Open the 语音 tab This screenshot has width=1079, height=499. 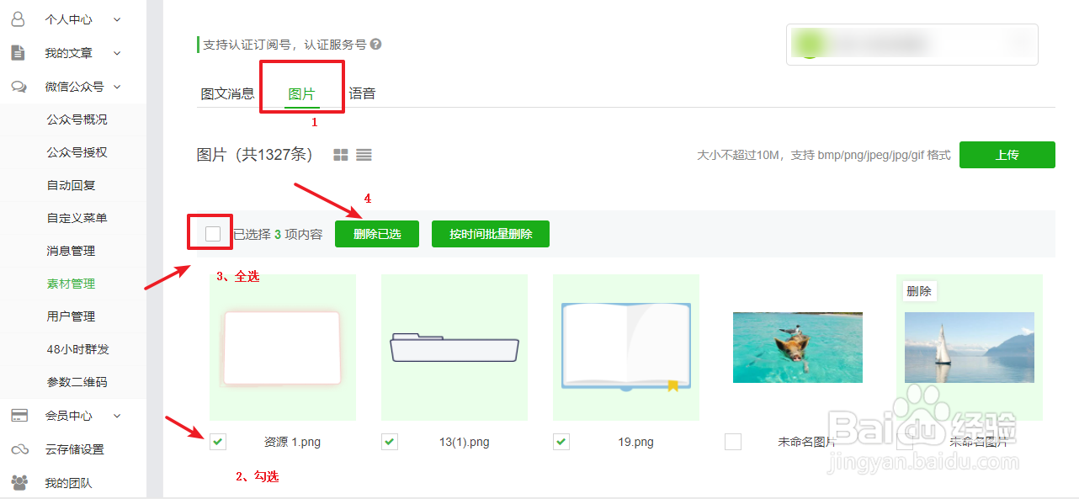pyautogui.click(x=362, y=93)
